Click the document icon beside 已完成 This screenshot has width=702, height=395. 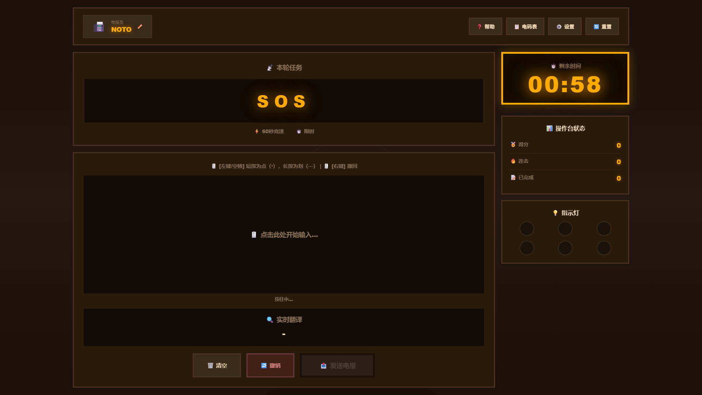[513, 177]
